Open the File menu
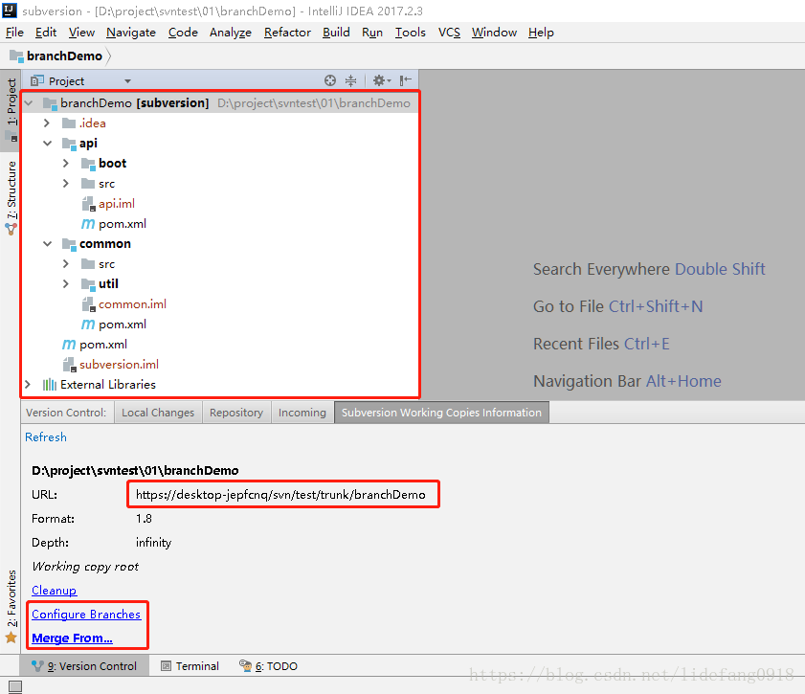805x694 pixels. (14, 33)
